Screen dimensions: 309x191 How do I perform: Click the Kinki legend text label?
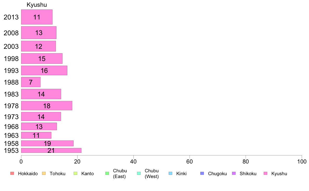[181, 174]
